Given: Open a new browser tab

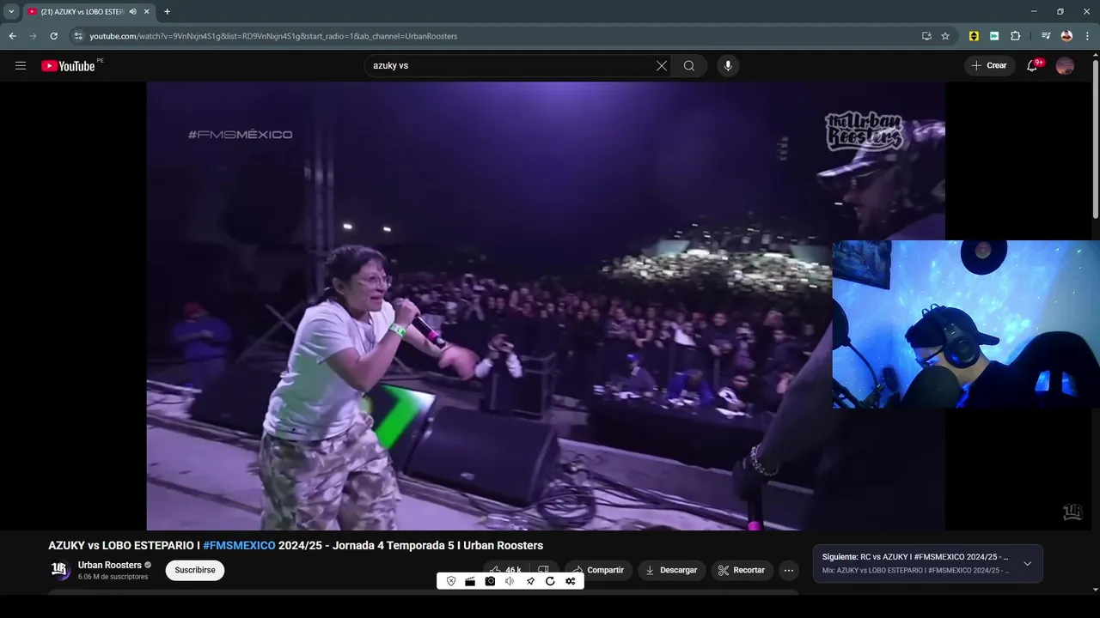Looking at the screenshot, I should 167,11.
